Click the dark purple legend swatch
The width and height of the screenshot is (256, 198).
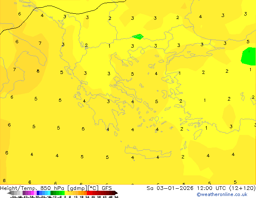[x=24, y=193]
